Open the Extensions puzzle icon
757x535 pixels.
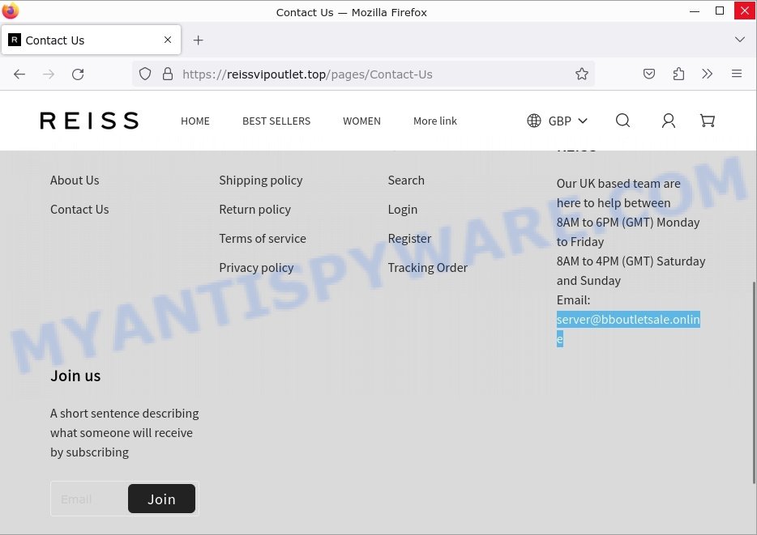click(x=678, y=74)
